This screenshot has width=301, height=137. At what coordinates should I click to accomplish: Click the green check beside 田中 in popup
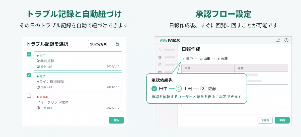click(154, 89)
